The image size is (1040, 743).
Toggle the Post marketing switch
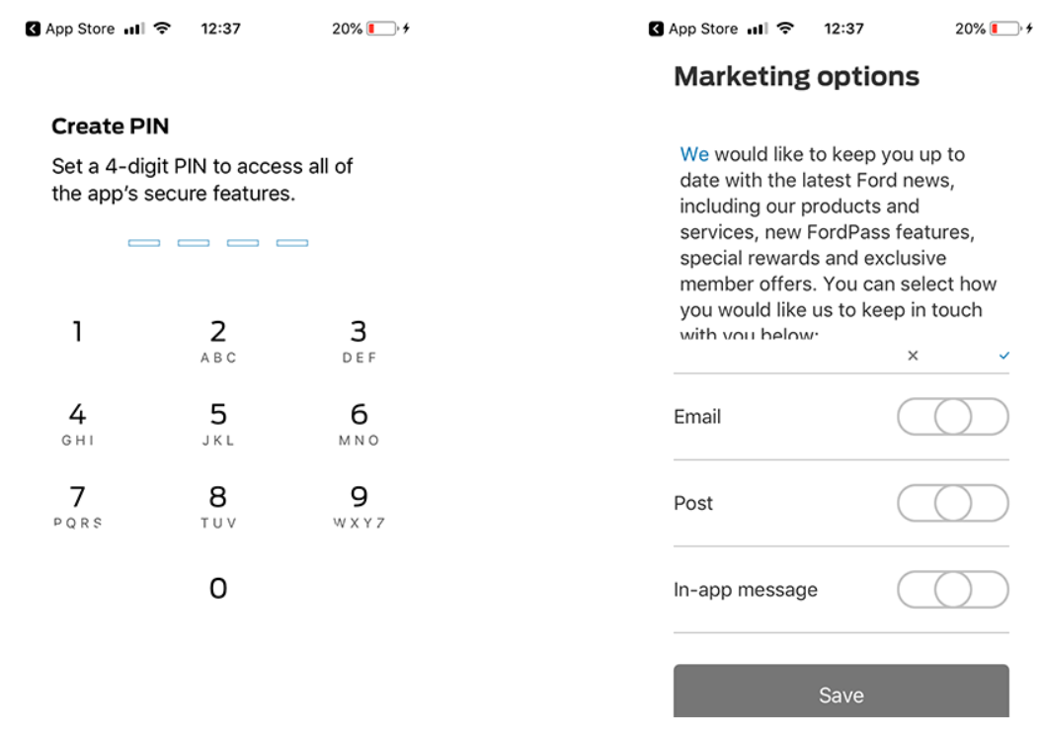(952, 504)
